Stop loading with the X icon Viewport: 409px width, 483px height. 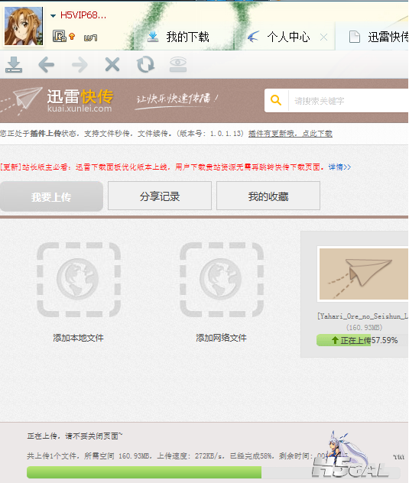(112, 65)
